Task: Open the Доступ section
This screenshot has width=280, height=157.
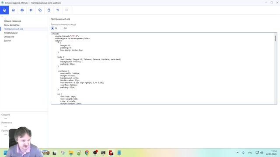Action: coord(7,41)
